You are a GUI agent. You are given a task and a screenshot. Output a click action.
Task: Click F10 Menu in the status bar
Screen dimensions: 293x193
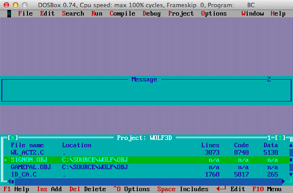click(267, 189)
